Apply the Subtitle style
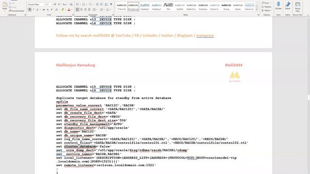 coord(180,7)
